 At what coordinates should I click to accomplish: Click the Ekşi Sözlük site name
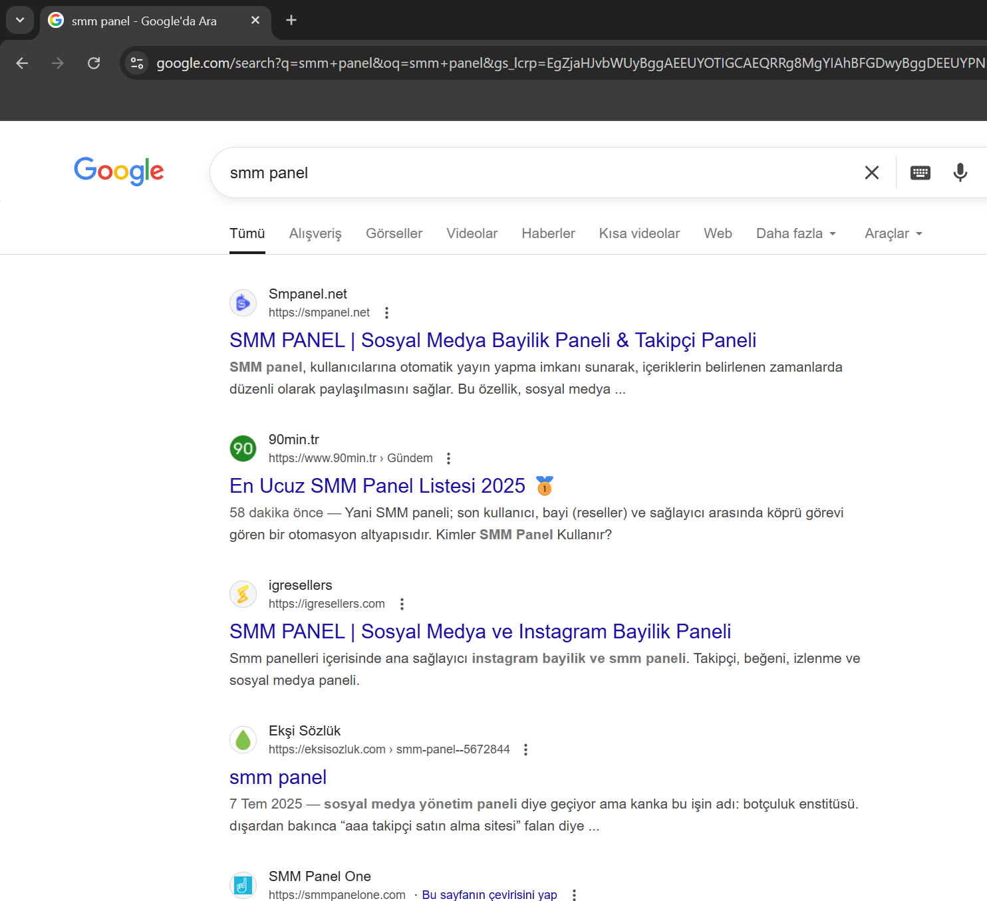tap(305, 731)
